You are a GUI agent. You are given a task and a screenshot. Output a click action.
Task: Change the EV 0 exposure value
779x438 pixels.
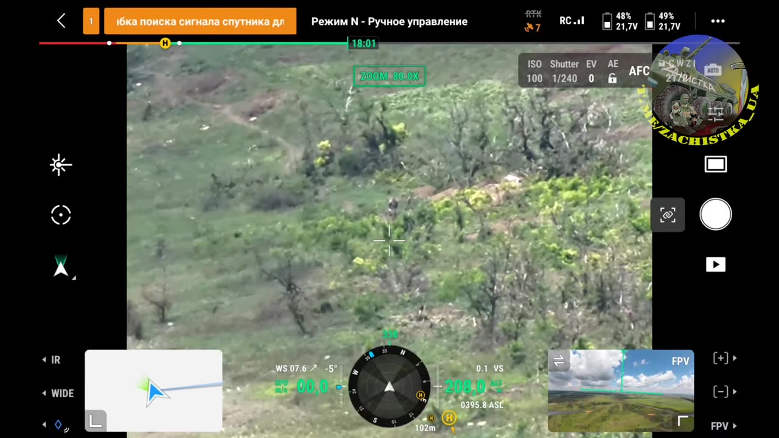(592, 71)
